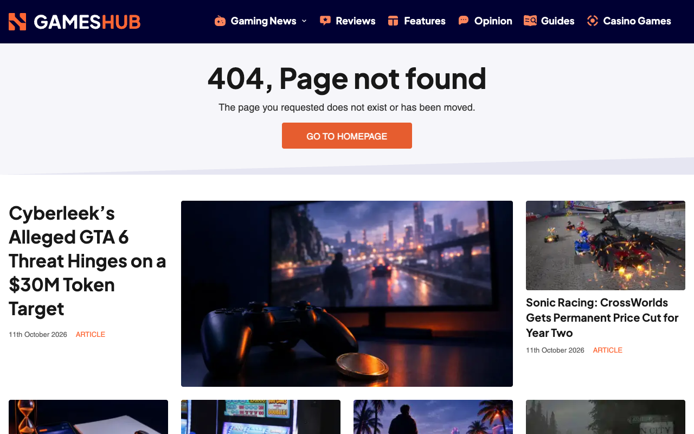Click the date under the Cyberleek headline

[x=38, y=335]
